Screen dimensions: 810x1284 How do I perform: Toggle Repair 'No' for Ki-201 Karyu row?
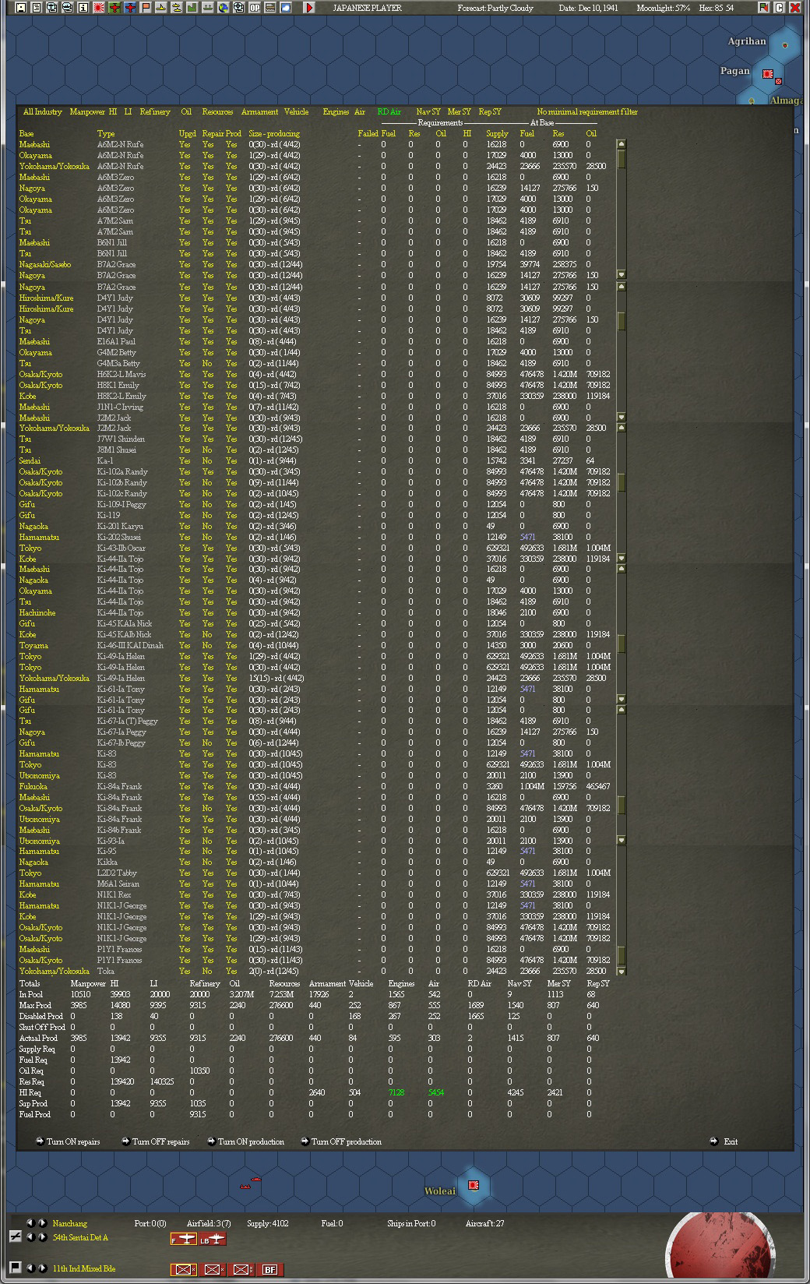coord(207,526)
